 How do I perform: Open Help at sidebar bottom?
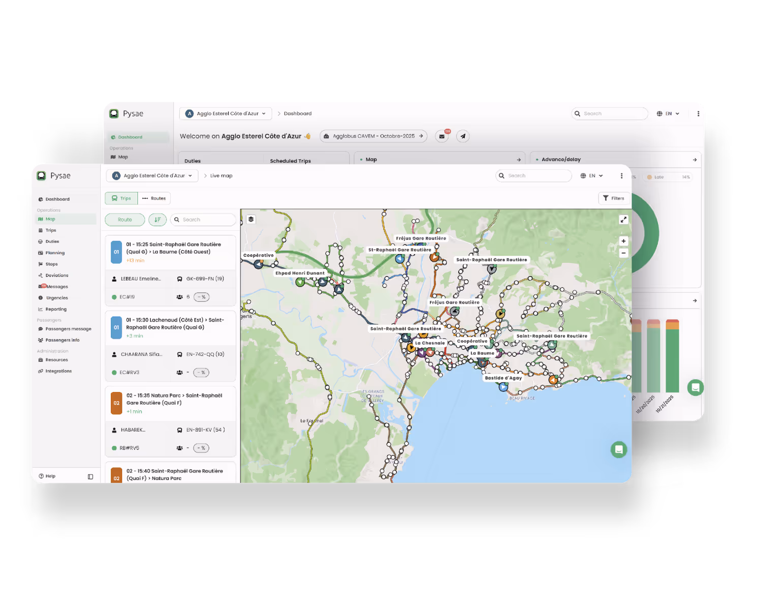coord(47,476)
